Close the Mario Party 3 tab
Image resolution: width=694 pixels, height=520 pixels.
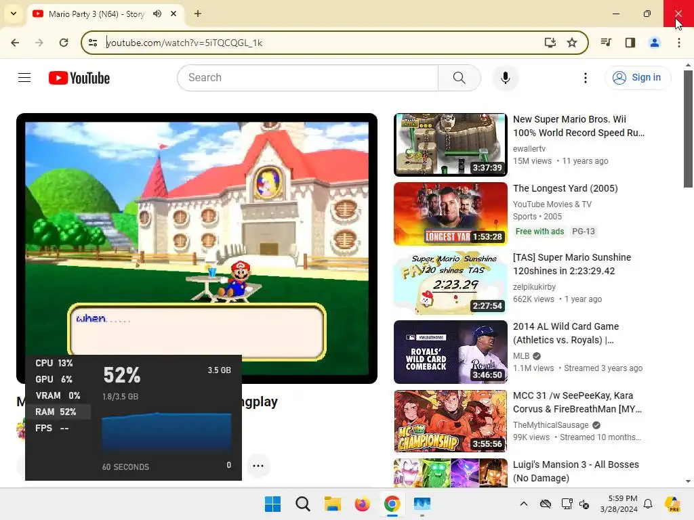pos(173,14)
